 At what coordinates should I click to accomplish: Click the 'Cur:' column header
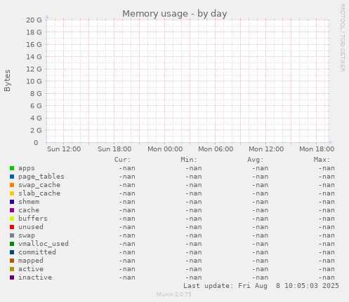click(122, 160)
